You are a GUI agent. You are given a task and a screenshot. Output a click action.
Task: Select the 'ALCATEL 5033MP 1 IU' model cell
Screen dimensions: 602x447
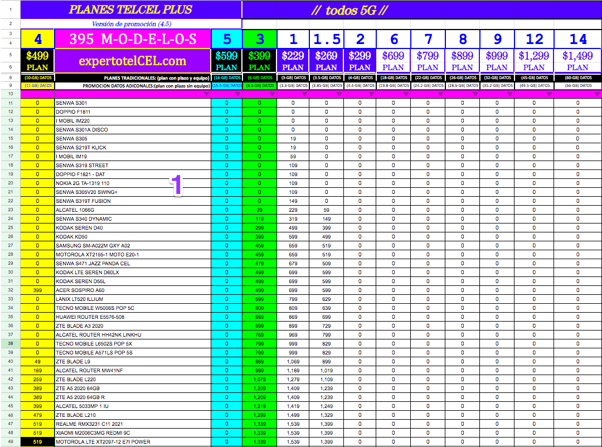pyautogui.click(x=133, y=406)
